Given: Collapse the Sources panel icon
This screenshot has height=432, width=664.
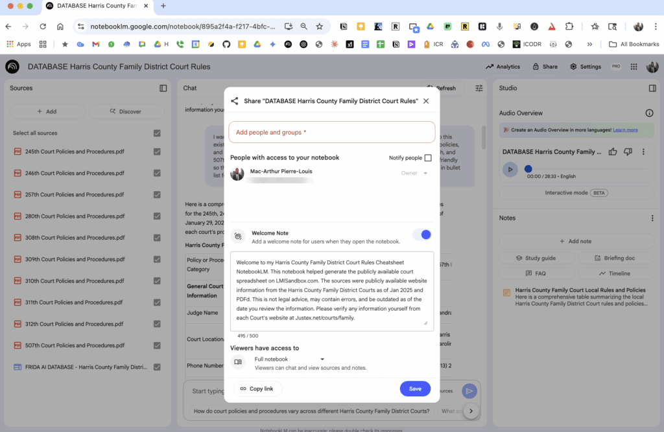Looking at the screenshot, I should [163, 88].
